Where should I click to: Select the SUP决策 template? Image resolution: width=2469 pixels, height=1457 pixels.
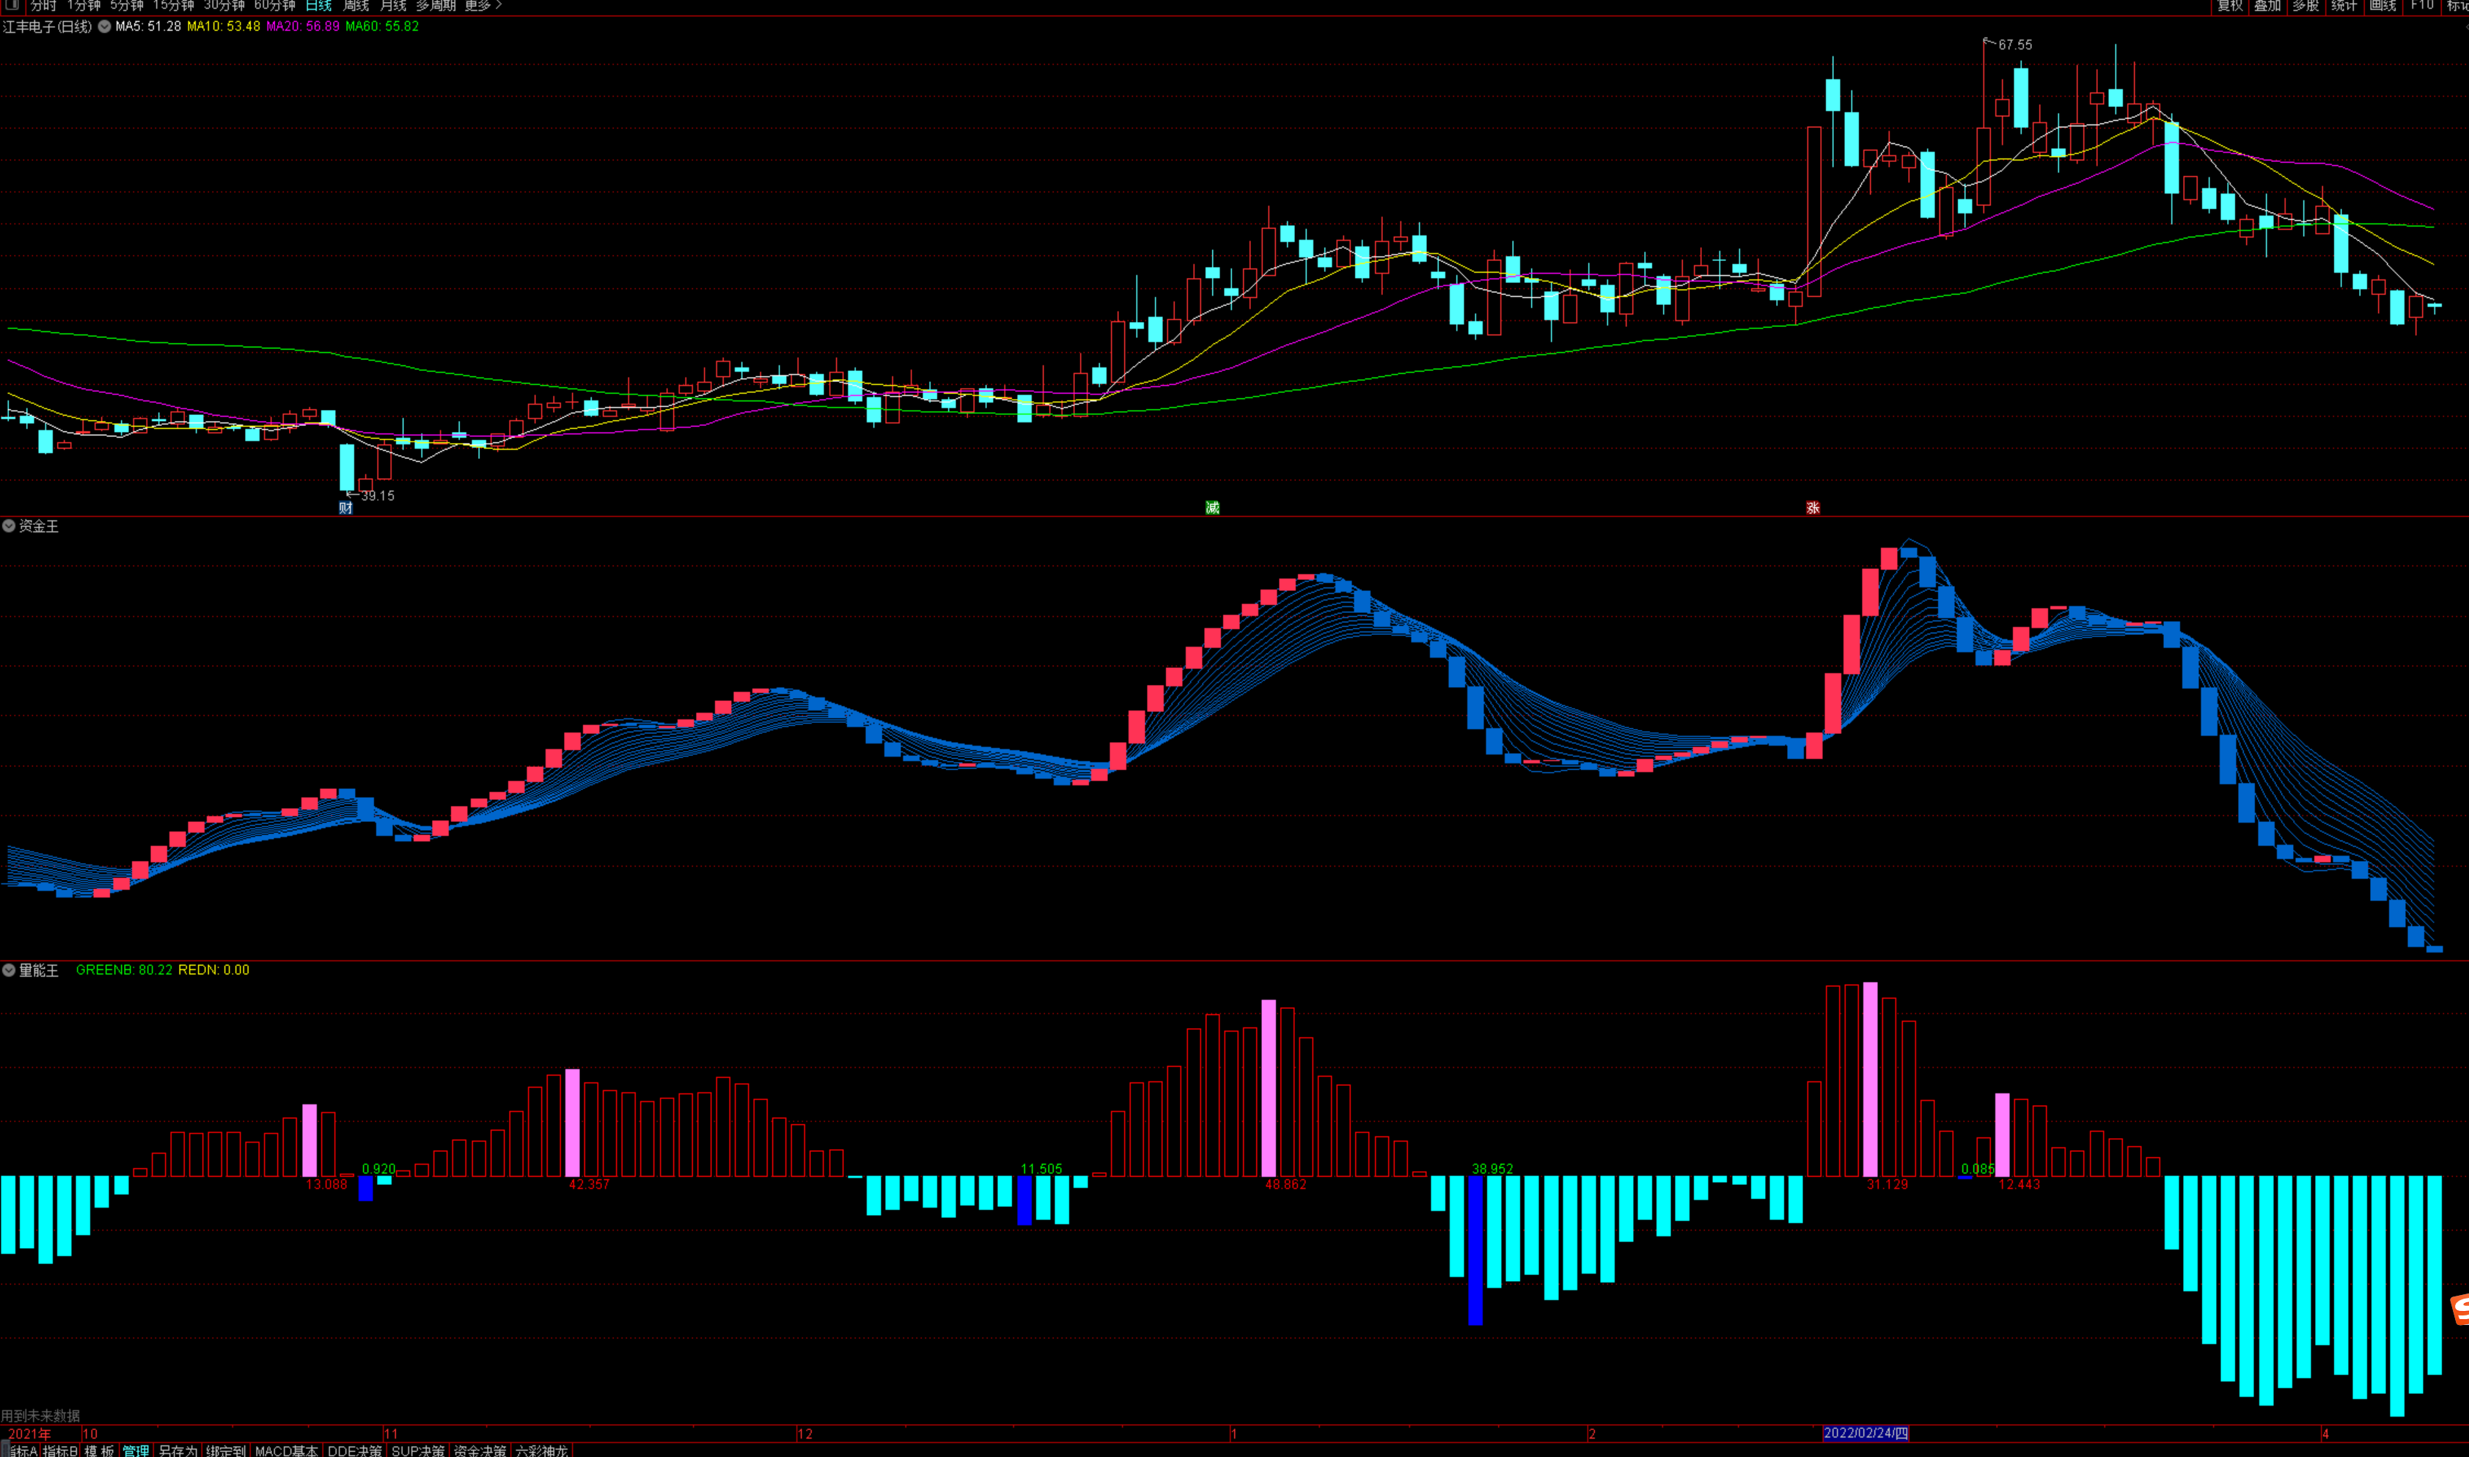[x=418, y=1450]
